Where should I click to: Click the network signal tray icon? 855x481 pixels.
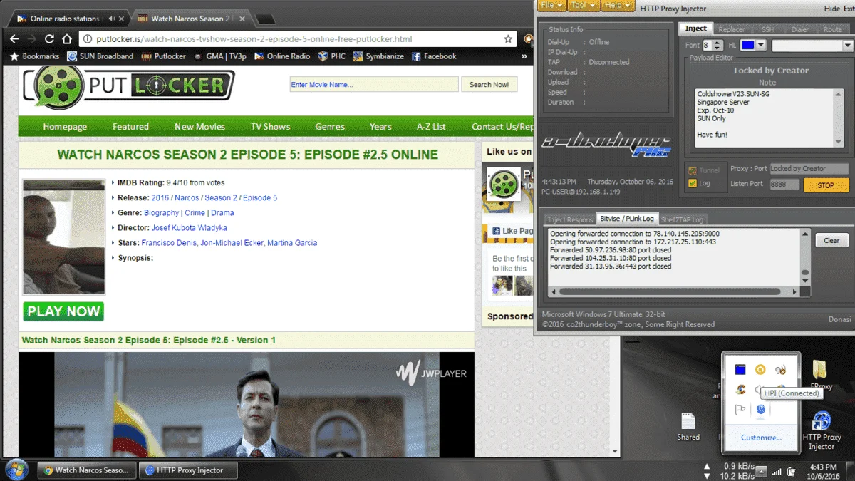pyautogui.click(x=777, y=471)
